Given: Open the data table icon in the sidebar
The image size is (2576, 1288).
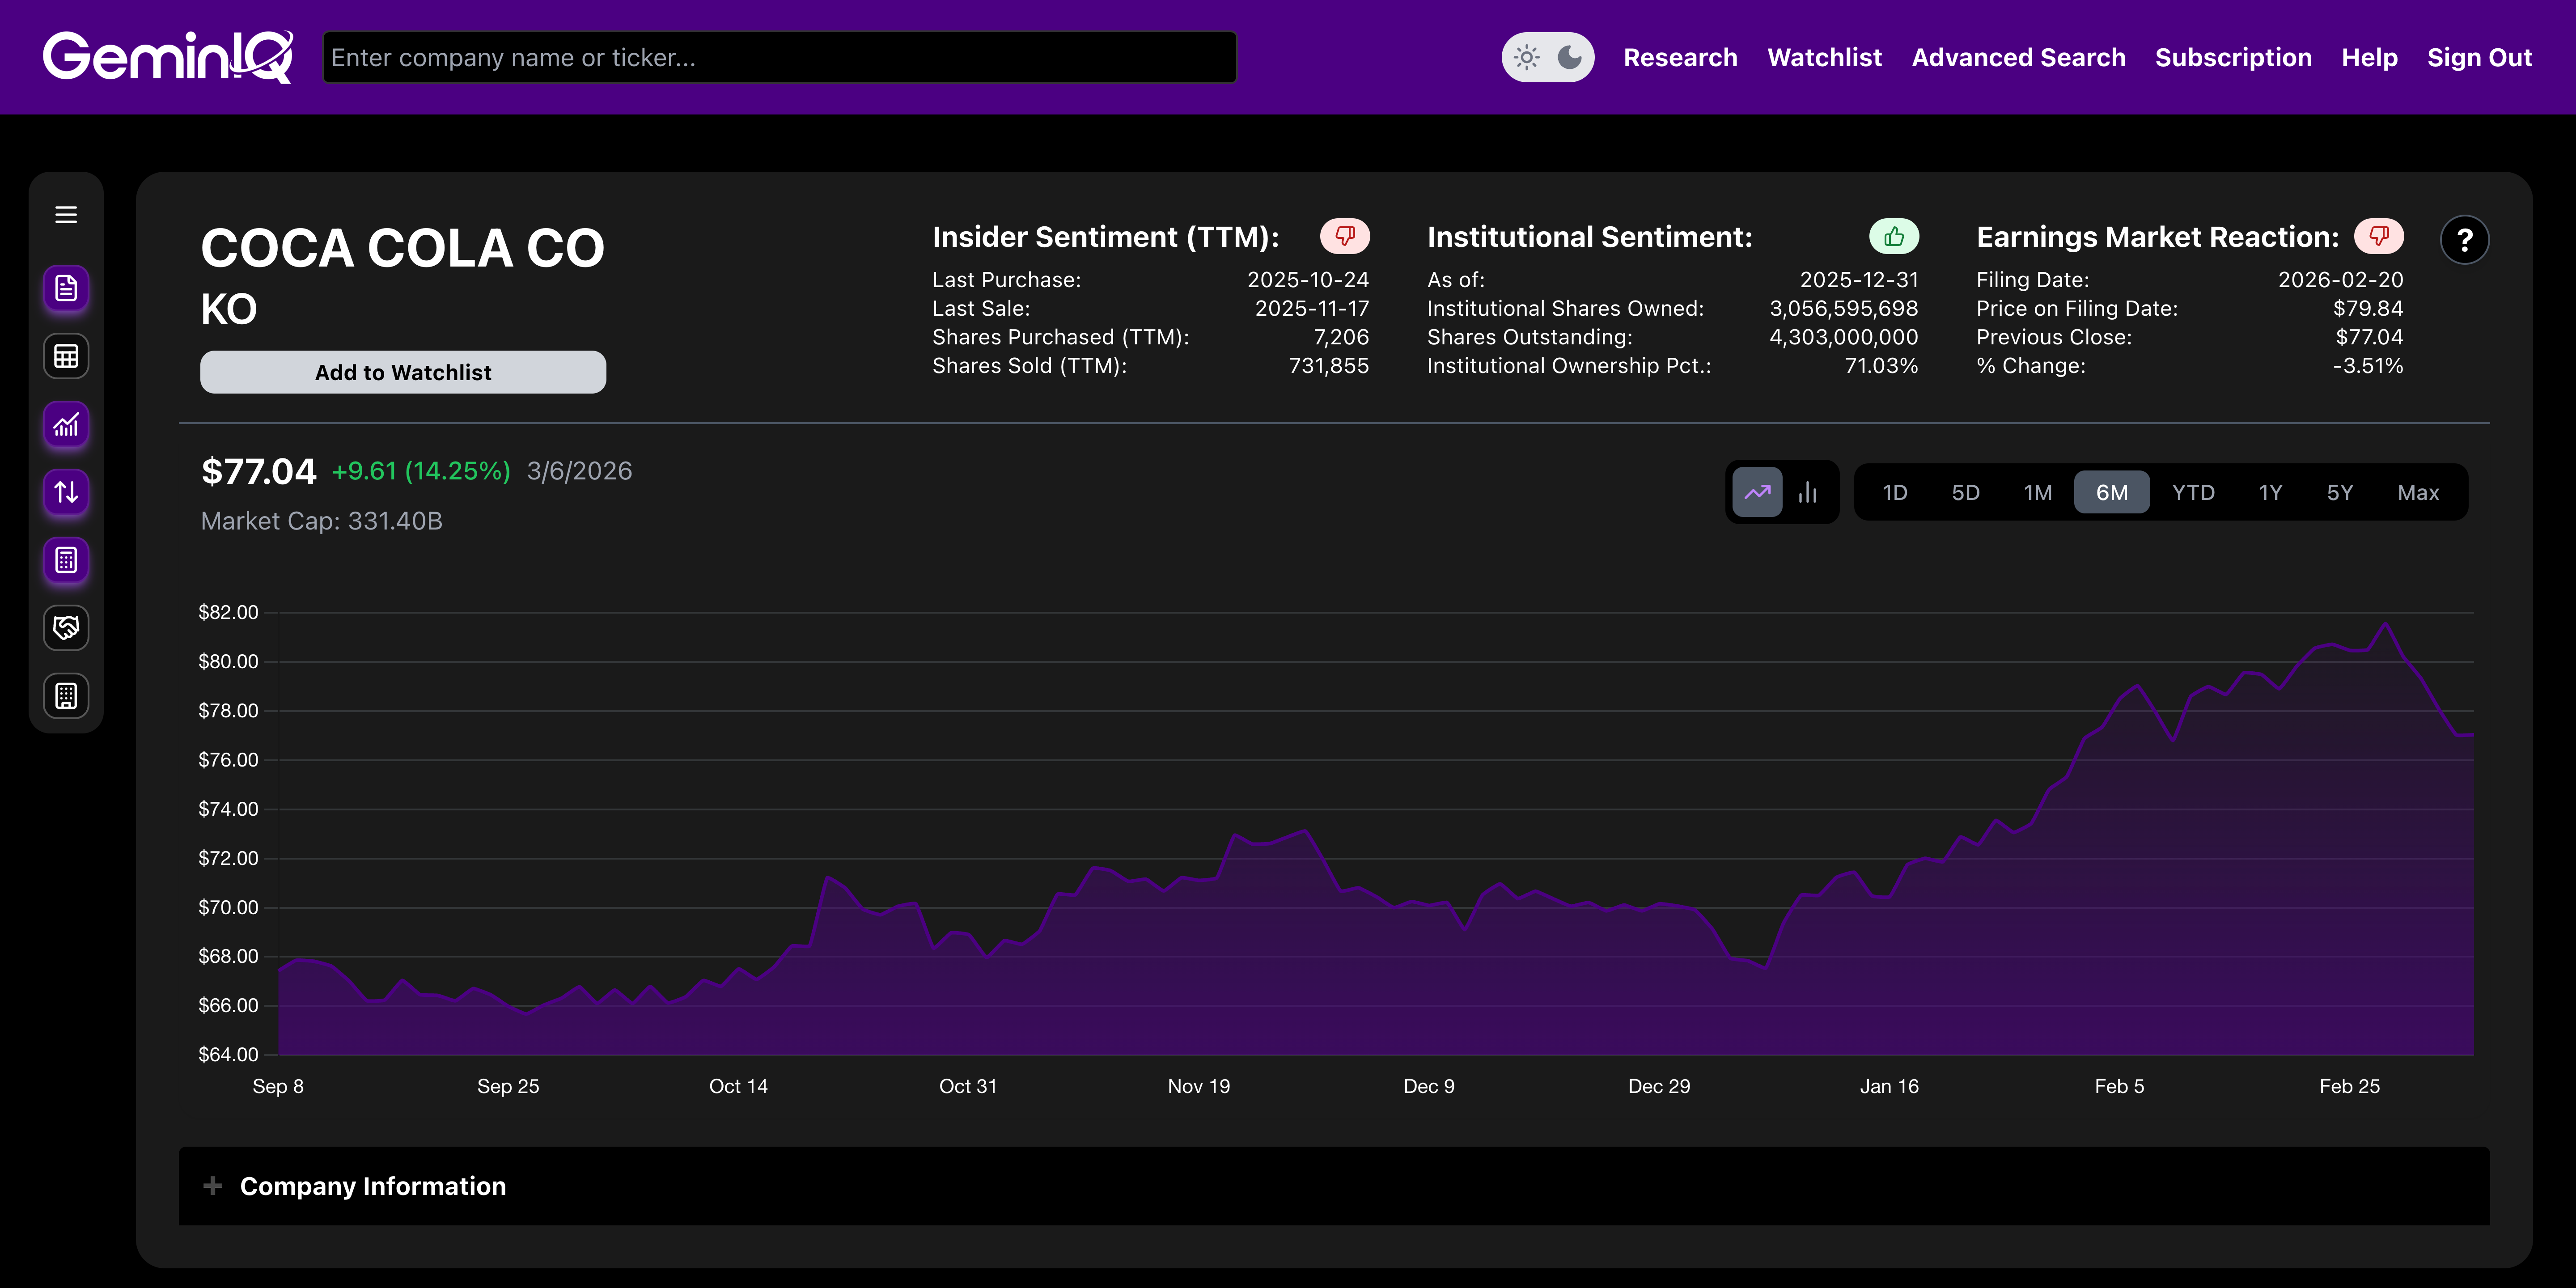Looking at the screenshot, I should [65, 356].
